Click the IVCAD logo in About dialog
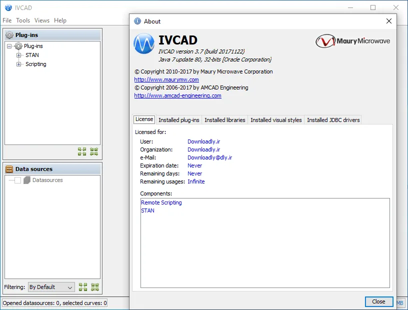The image size is (408, 310). tap(144, 43)
